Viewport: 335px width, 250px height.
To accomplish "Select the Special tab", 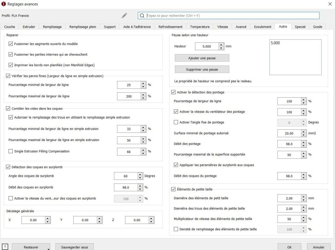I will point(300,27).
